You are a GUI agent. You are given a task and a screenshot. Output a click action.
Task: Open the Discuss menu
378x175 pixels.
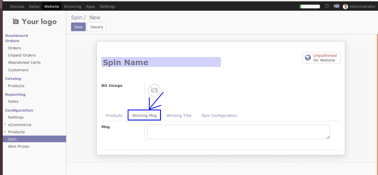[17, 7]
